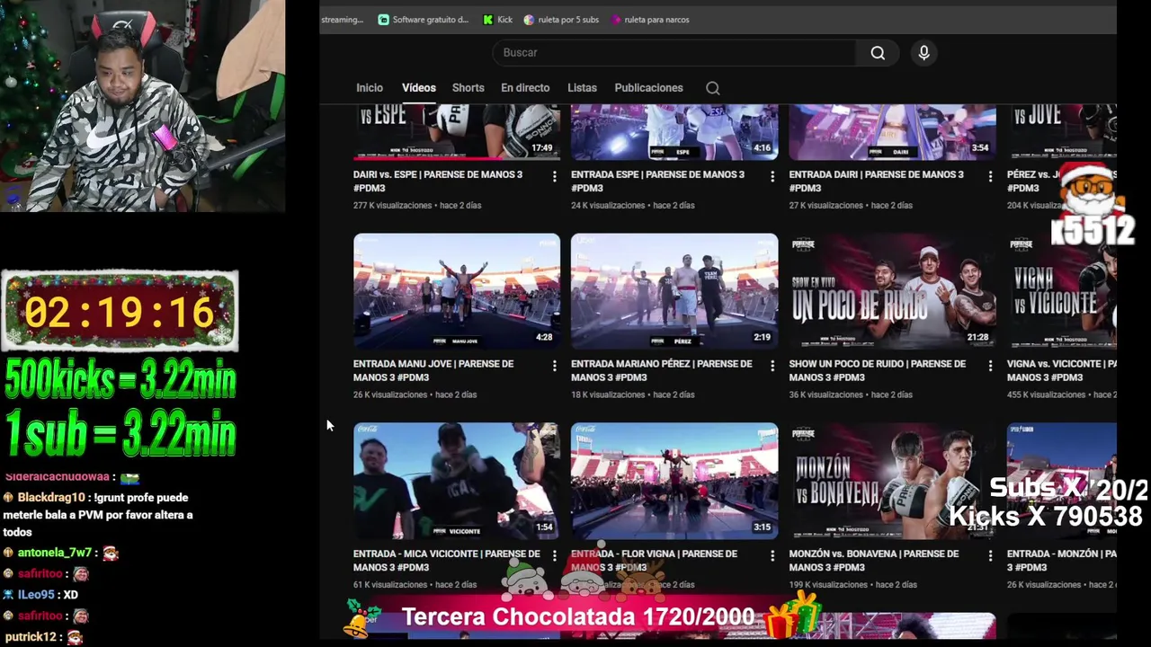Open the Publicaciones tab
Viewport: 1151px width, 647px height.
[x=648, y=88]
